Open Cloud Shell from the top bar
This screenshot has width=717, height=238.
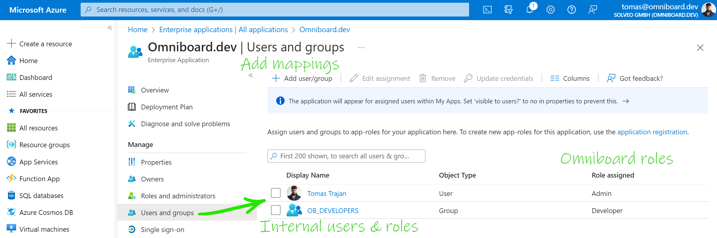point(487,10)
